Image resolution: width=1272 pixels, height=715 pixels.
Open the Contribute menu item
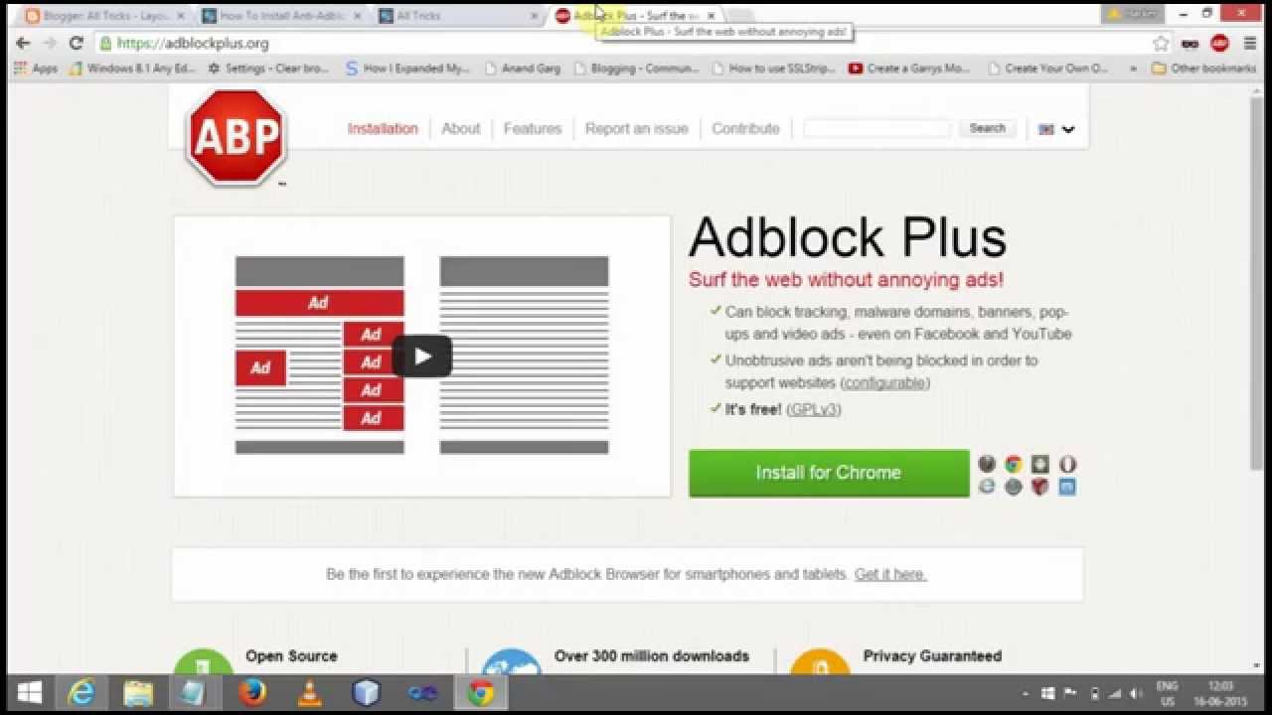745,128
